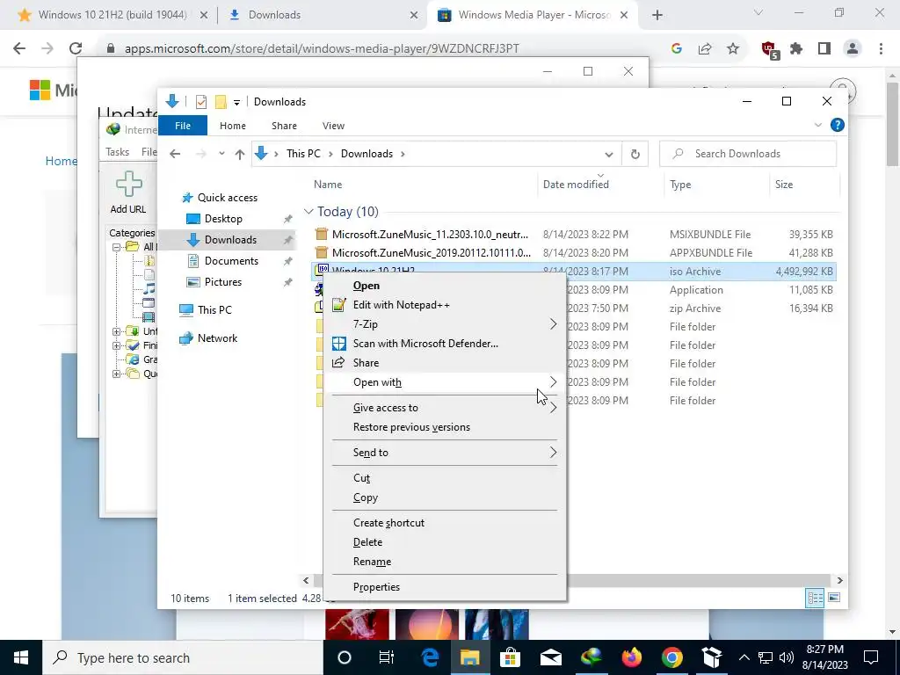Open Desktop in navigation pane
Viewport: 900px width, 675px height.
(223, 219)
